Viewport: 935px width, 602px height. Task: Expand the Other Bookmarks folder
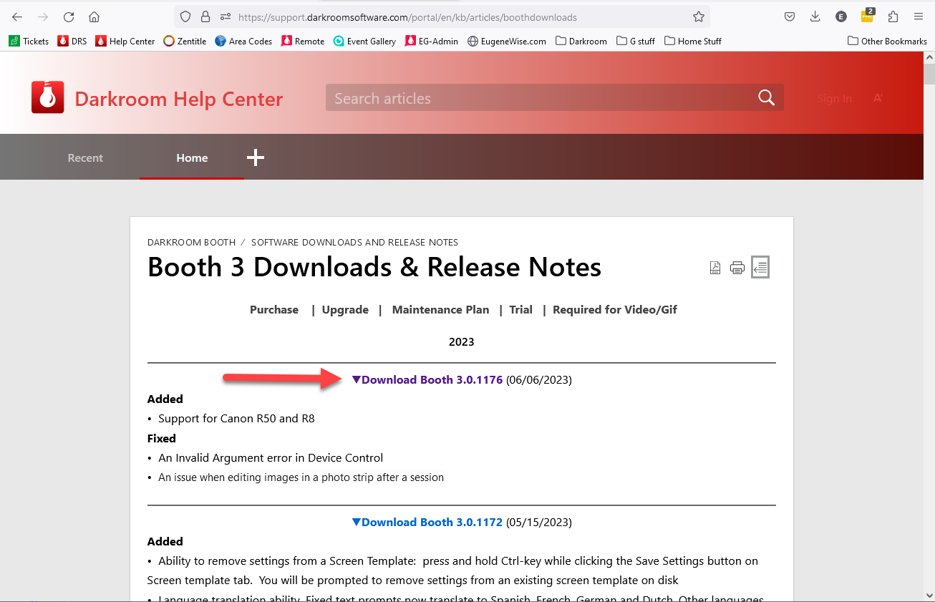click(887, 41)
